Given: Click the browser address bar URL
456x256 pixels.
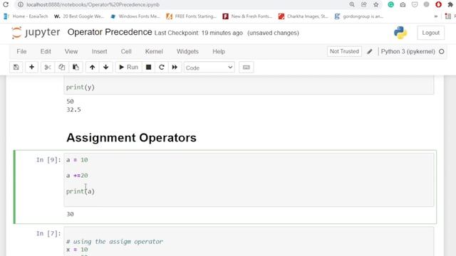Looking at the screenshot, I should [x=93, y=5].
